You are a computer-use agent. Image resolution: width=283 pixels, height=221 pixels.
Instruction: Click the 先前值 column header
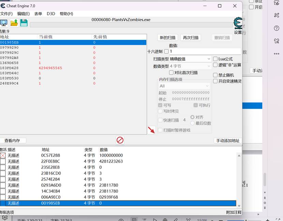[x=119, y=37]
